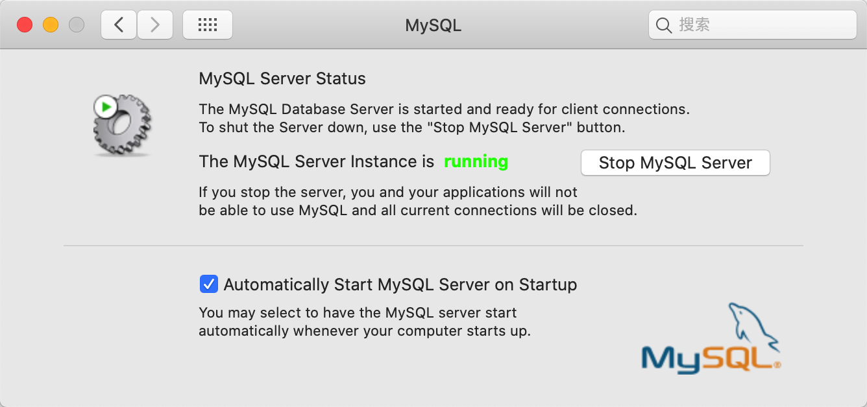The width and height of the screenshot is (867, 407).
Task: Click the 'Automatically Start MySQL Server on Startup' label
Action: pos(400,285)
